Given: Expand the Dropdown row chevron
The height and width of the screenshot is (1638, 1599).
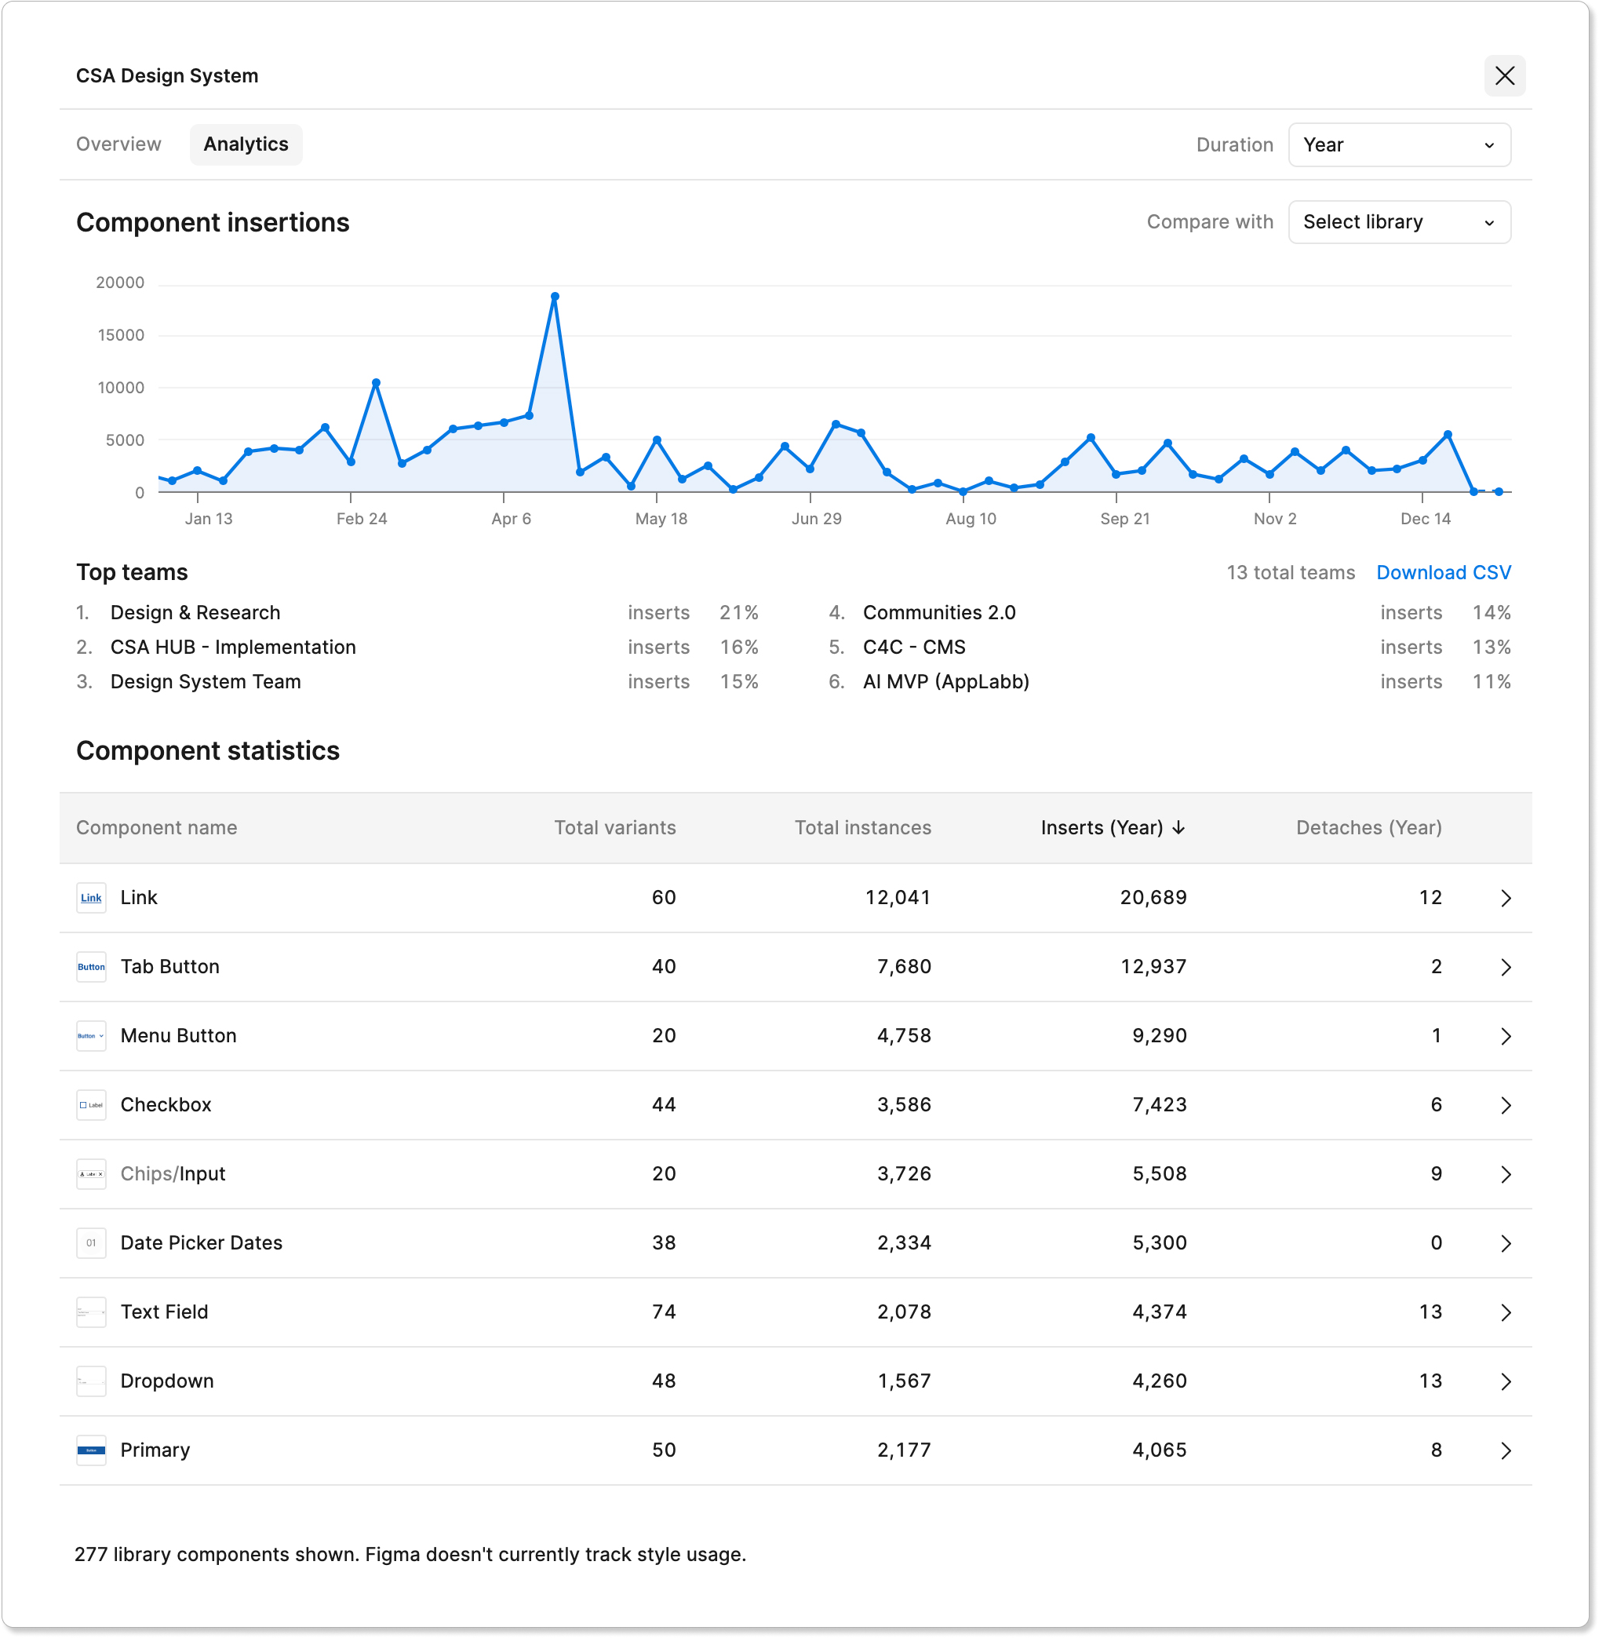Looking at the screenshot, I should pyautogui.click(x=1505, y=1381).
